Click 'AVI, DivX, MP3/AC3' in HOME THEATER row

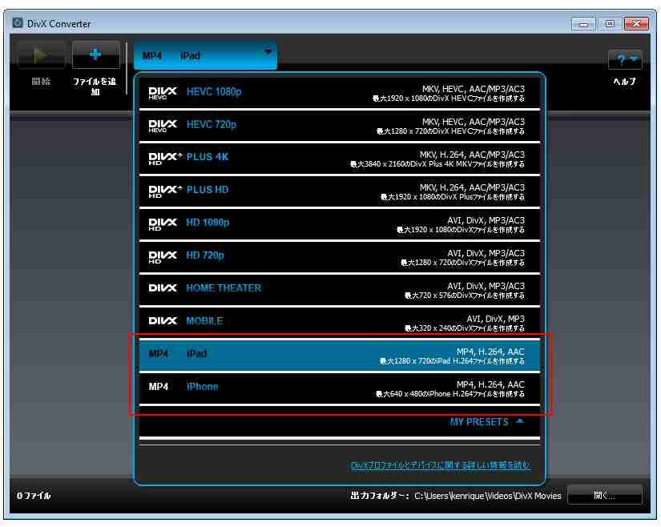(x=486, y=286)
